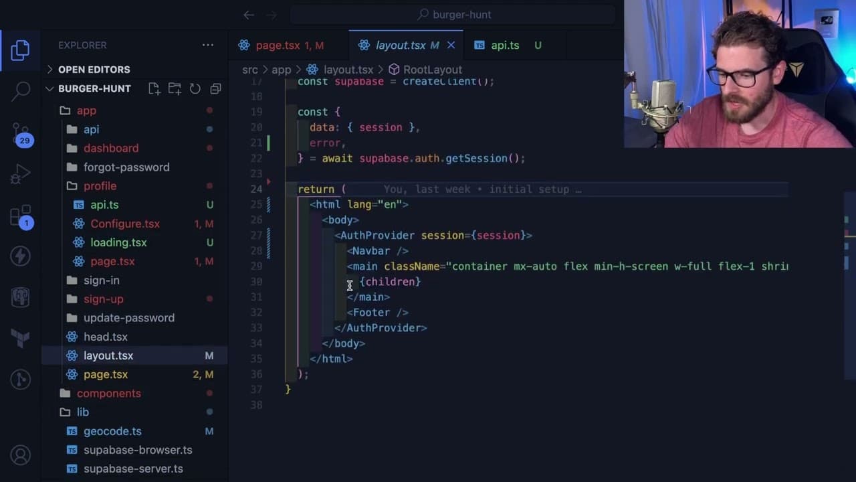Open the lightning bolt extension icon
The width and height of the screenshot is (856, 482).
20,256
